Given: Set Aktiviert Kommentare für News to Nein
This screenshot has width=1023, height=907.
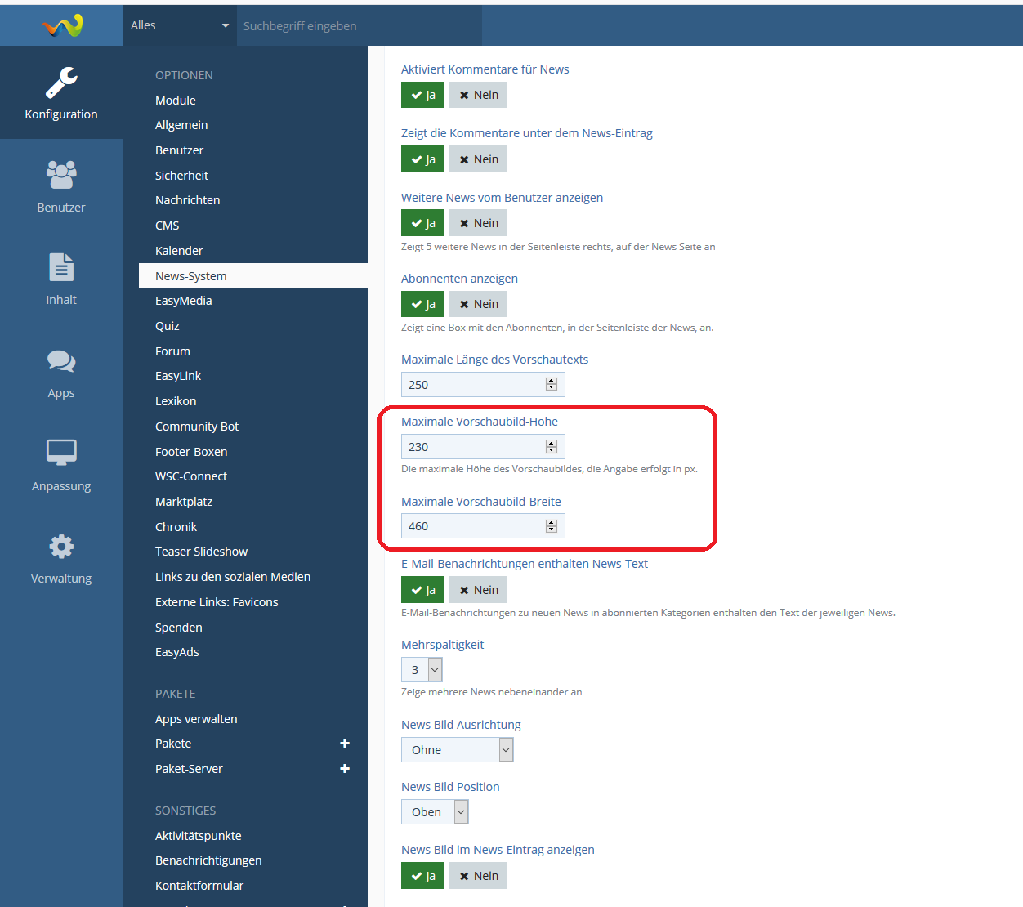Looking at the screenshot, I should tap(478, 95).
